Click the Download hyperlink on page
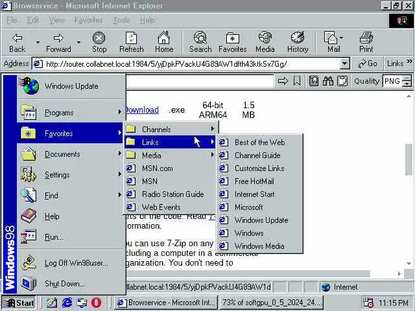Image resolution: width=415 pixels, height=311 pixels. 143,109
